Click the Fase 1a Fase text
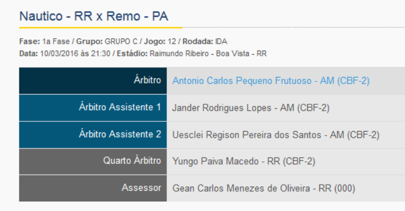The width and height of the screenshot is (405, 211). coord(45,41)
